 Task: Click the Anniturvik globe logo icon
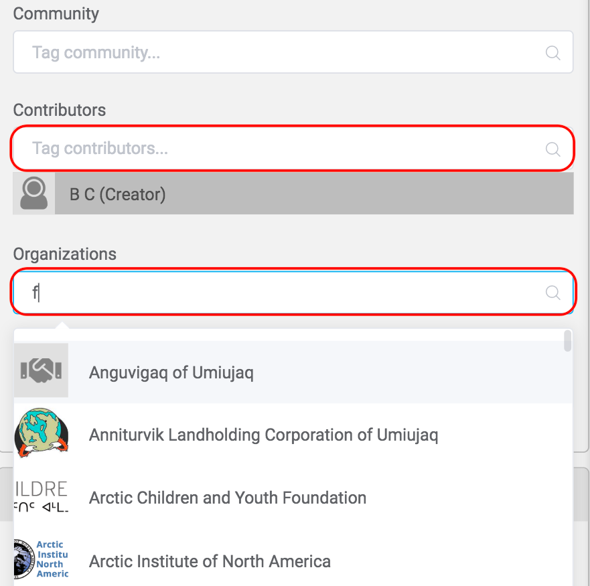[41, 434]
